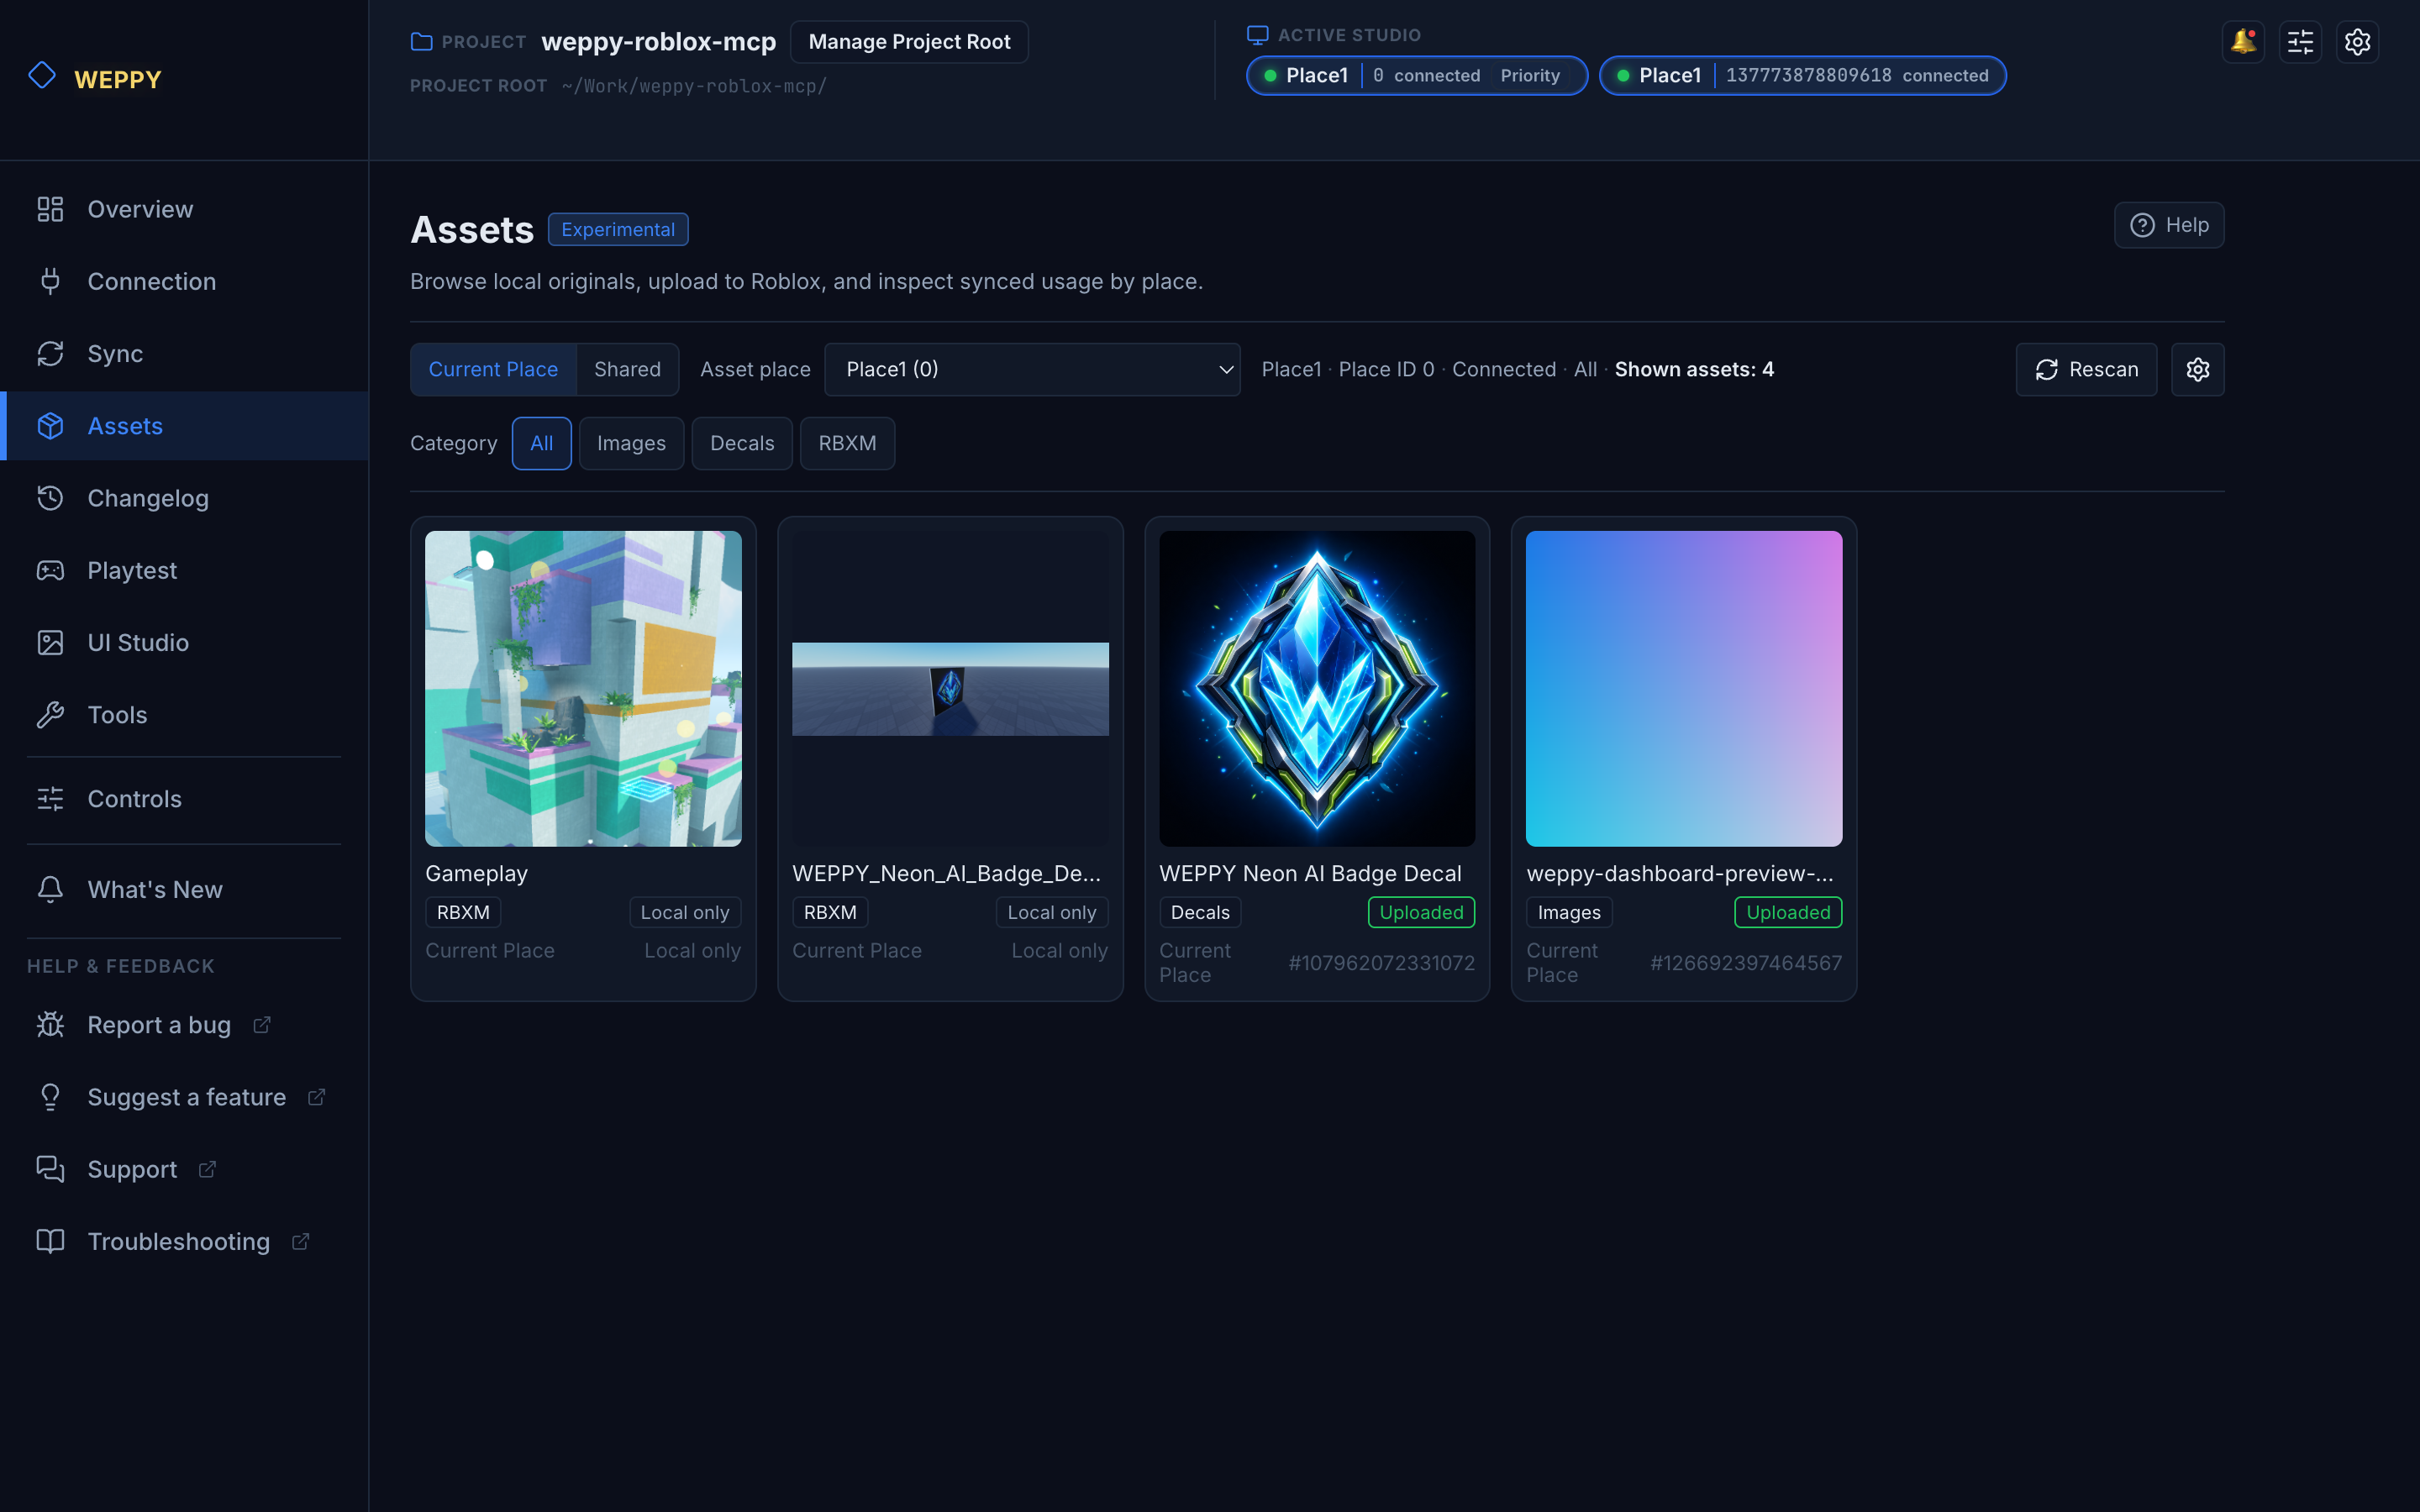Select Place1 137773878809618 studio chip
Screen dimensions: 2420x1512
click(1802, 76)
